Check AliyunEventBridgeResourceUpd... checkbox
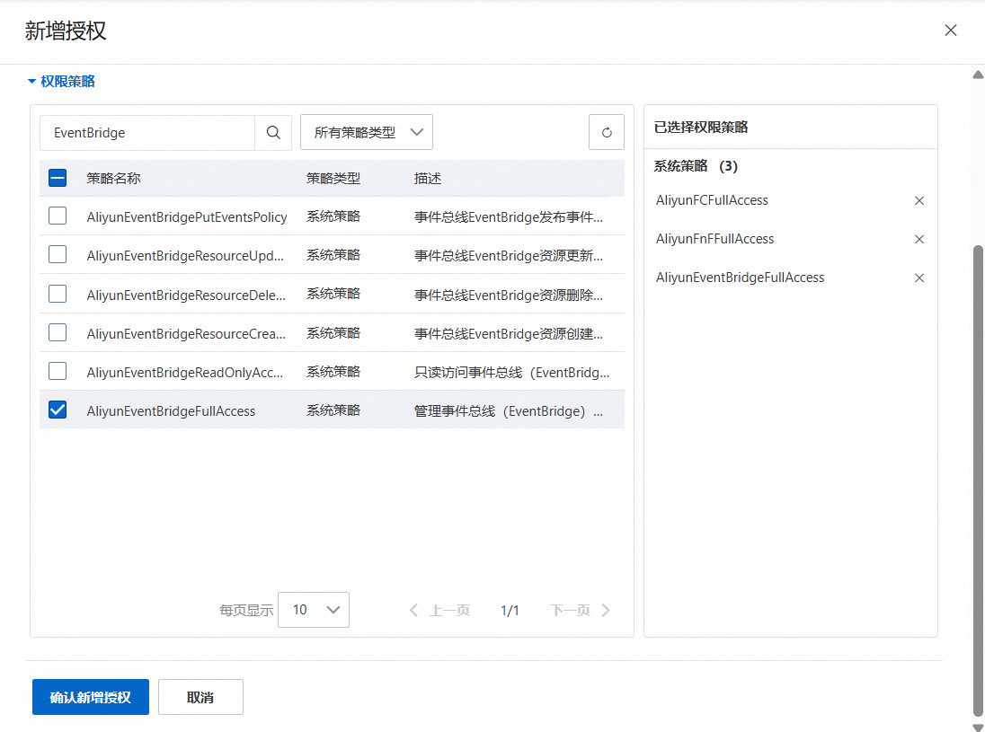This screenshot has height=732, width=985. [x=58, y=254]
